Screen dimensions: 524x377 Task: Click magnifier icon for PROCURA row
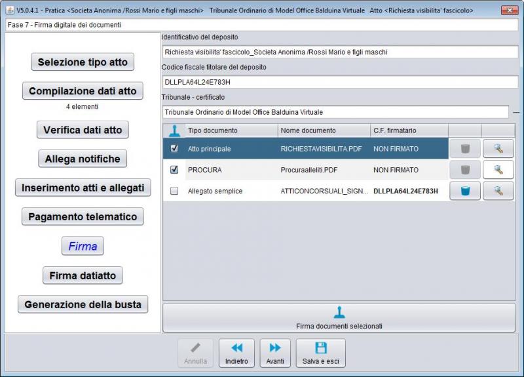coord(498,170)
